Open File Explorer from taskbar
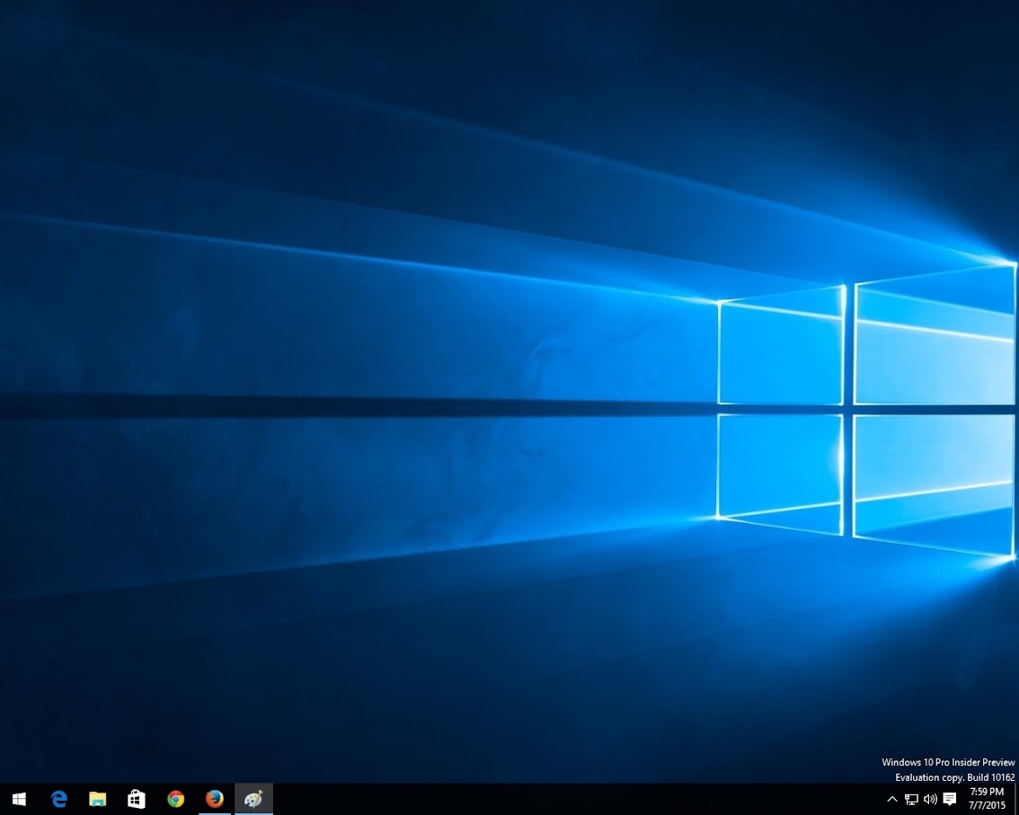 [x=97, y=799]
